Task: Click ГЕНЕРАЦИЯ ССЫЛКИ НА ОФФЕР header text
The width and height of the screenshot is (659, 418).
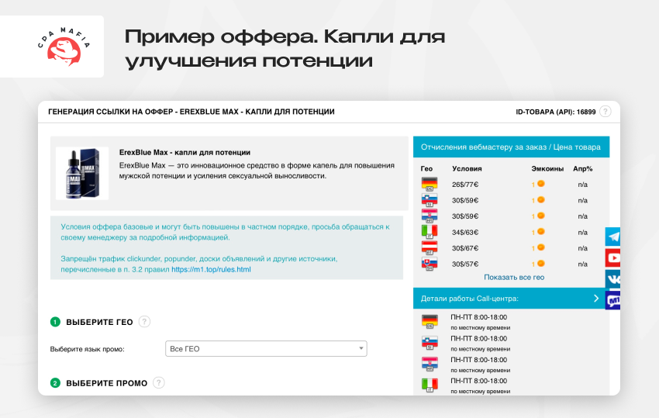Action: pos(191,112)
